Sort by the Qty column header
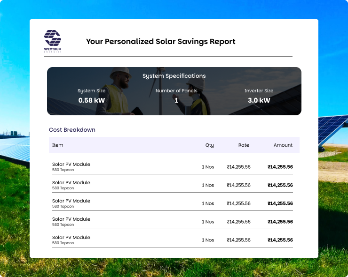The image size is (348, 277). point(209,145)
